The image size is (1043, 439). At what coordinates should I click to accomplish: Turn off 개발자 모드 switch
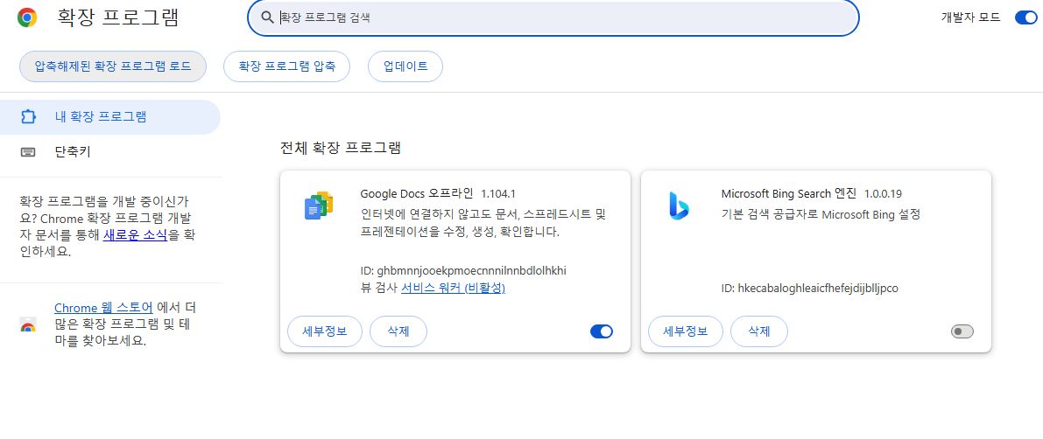pyautogui.click(x=1025, y=17)
